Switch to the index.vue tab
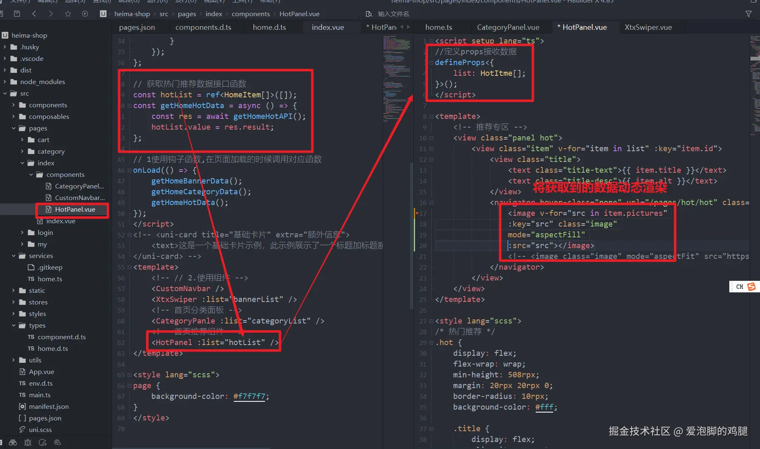 point(328,27)
